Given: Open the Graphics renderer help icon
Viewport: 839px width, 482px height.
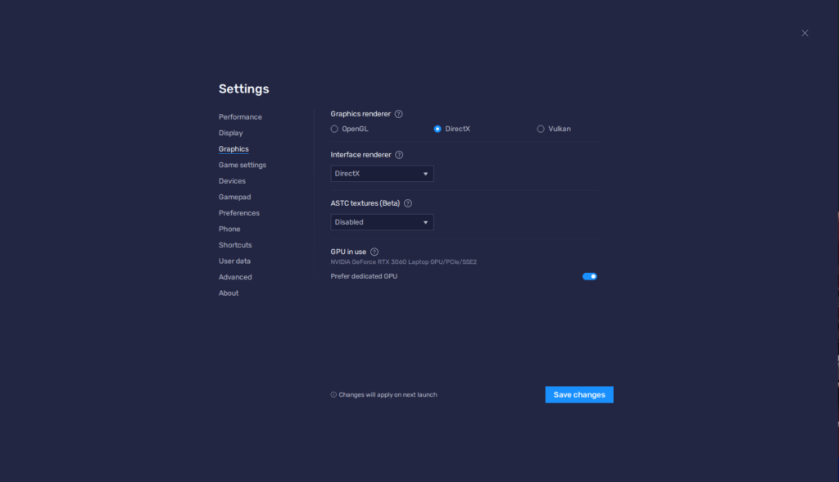Looking at the screenshot, I should tap(399, 114).
